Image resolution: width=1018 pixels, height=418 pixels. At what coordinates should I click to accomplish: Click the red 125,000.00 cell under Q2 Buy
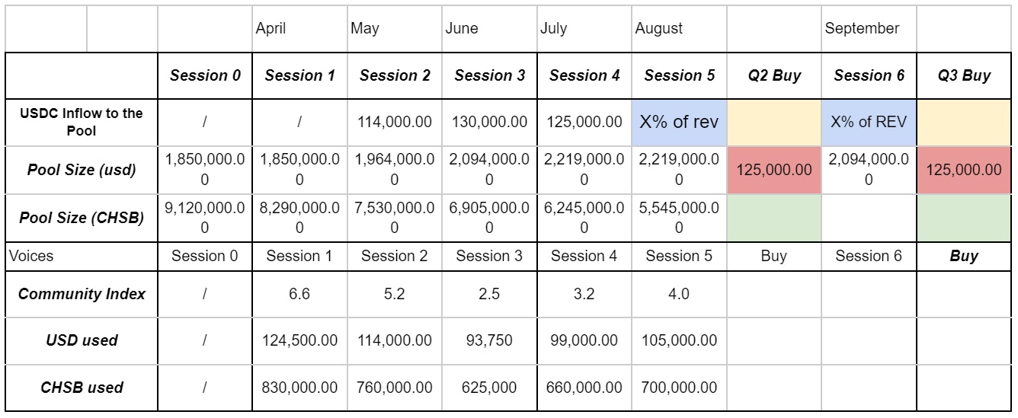(773, 170)
